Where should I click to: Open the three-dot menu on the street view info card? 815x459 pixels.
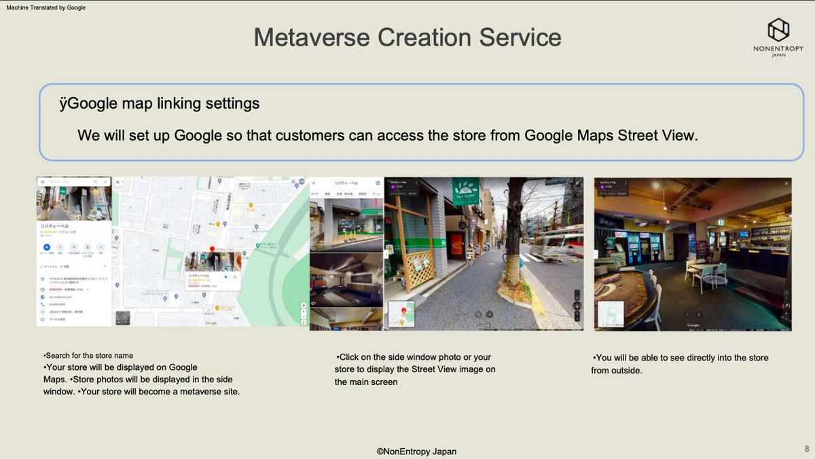pos(416,182)
